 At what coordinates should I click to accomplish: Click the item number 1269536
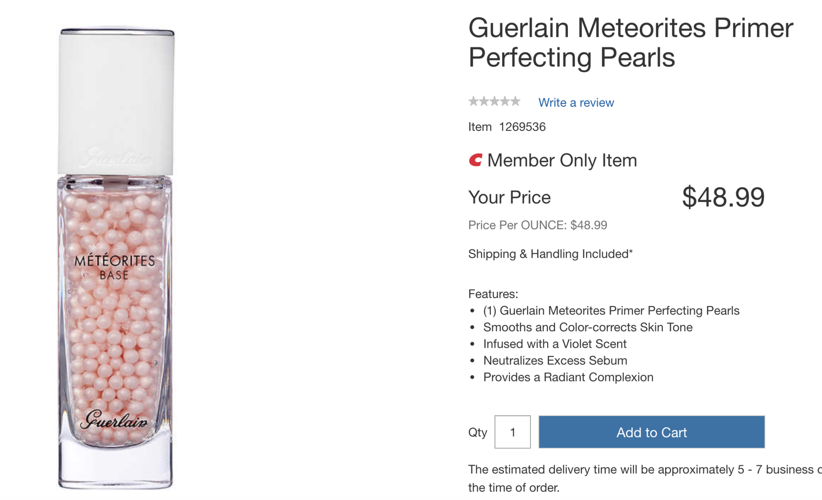point(522,127)
